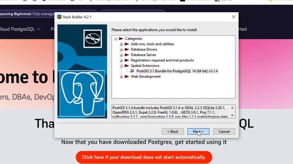Viewport: 293px width, 164px height.
Task: Close the Stack Builder dialog
Action: pos(233,17)
